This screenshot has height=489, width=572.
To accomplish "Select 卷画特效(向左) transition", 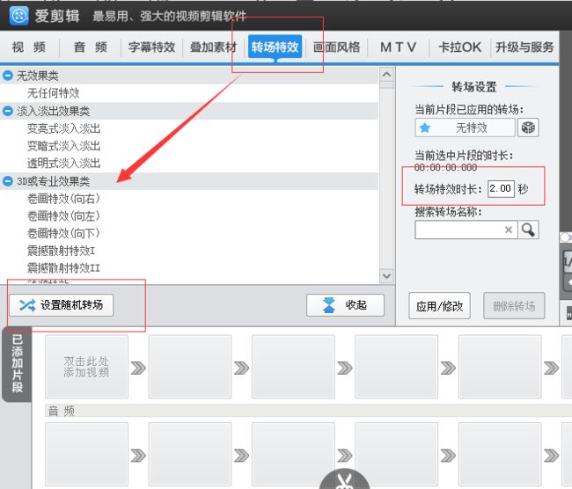I will point(63,215).
